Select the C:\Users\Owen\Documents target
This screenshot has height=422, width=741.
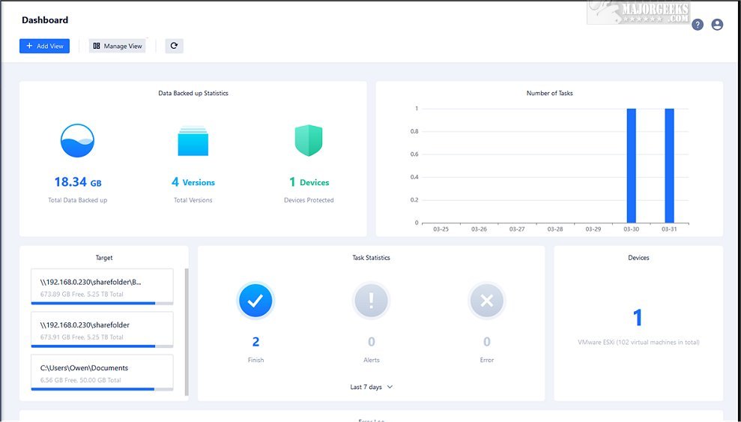point(102,373)
